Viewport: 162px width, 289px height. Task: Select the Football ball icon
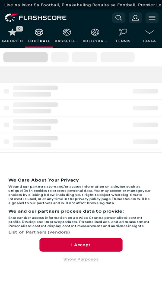point(39,32)
